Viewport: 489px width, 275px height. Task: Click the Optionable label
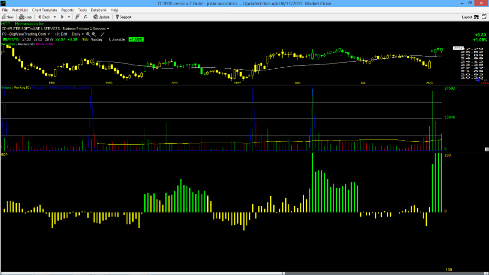(x=117, y=40)
